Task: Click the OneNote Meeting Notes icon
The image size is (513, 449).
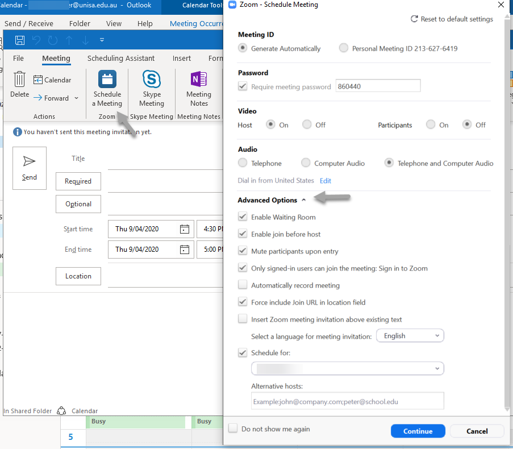Action: 199,79
